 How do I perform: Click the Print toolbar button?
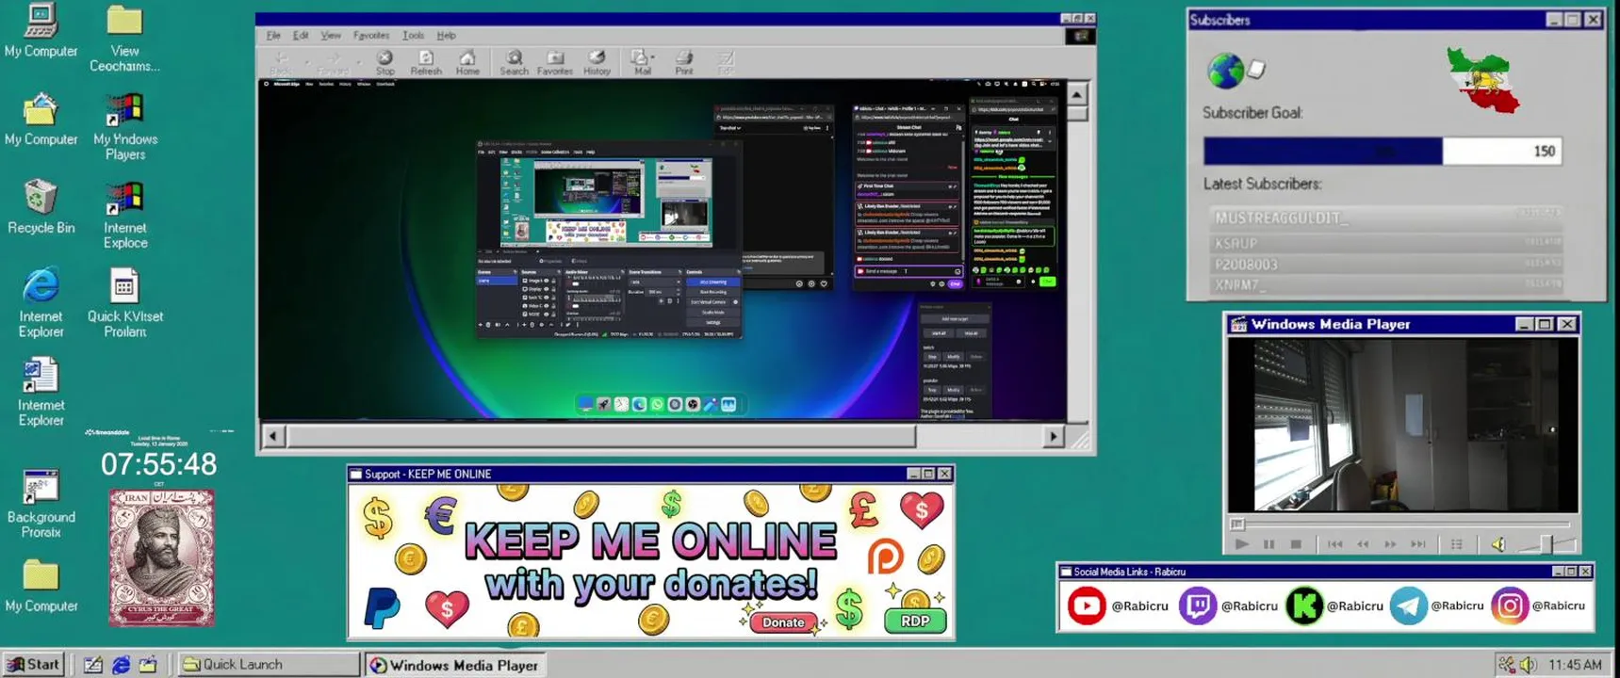tap(684, 62)
